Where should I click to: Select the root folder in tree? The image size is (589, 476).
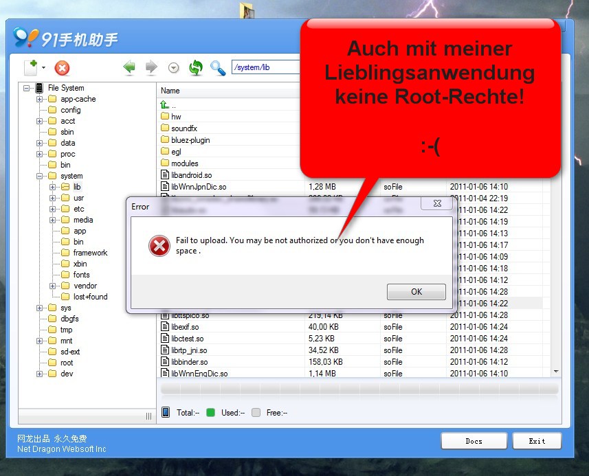tap(67, 363)
